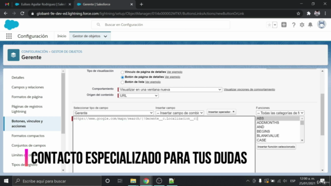Click the favorites star icon
Viewport: 331px width, 186px height.
tap(269, 25)
